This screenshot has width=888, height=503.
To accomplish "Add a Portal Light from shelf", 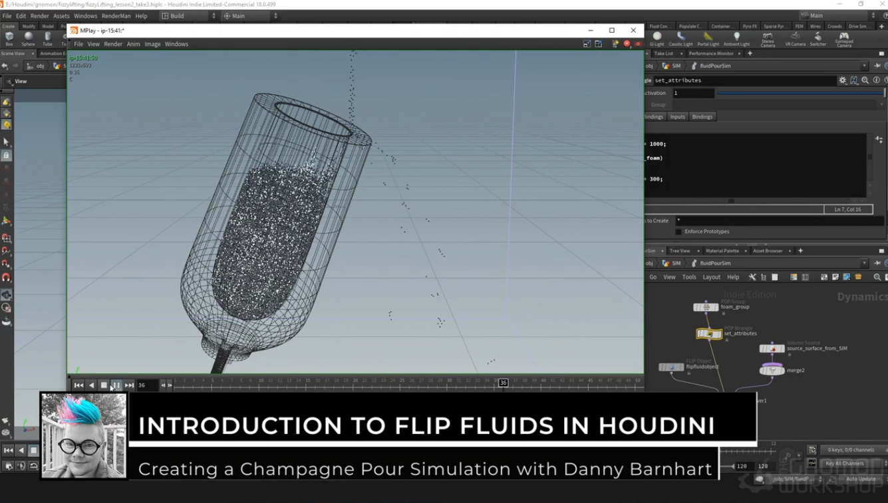I will click(x=708, y=39).
